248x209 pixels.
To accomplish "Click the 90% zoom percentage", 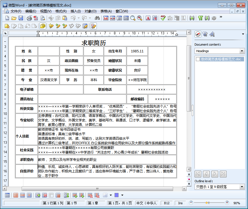I will click(237, 203).
